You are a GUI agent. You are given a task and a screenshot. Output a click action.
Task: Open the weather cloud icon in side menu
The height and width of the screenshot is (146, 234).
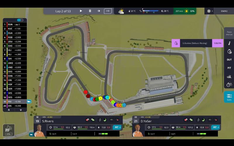(229, 77)
